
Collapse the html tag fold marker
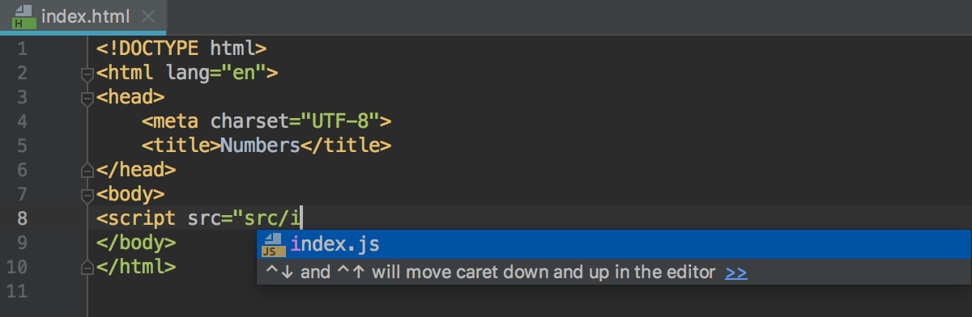point(87,74)
